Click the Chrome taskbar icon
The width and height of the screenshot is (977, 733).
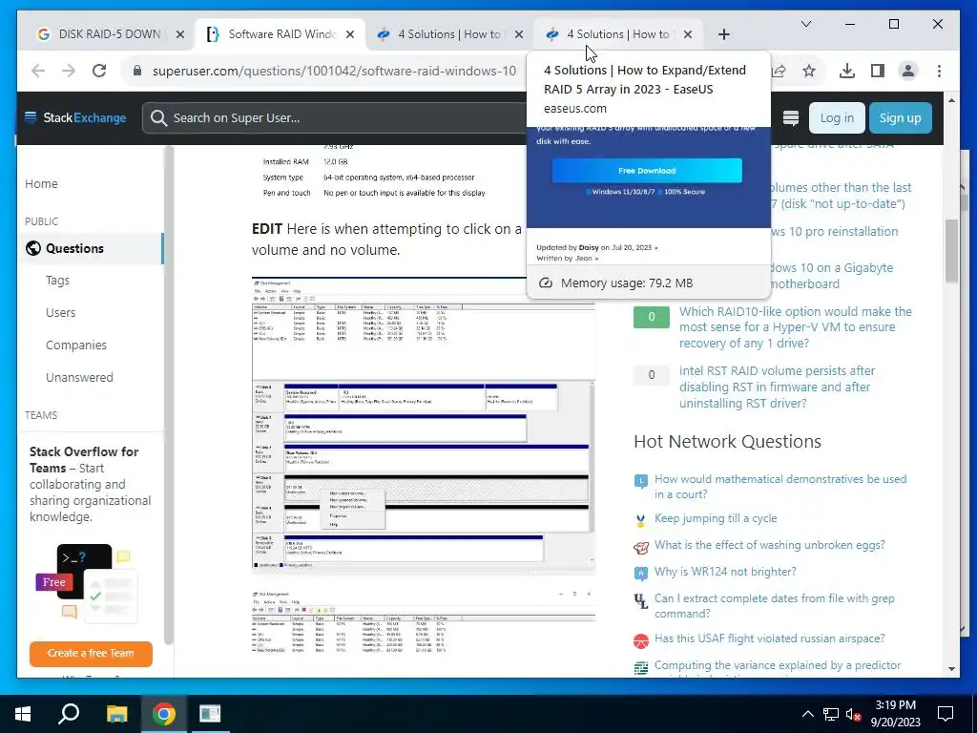tap(163, 714)
